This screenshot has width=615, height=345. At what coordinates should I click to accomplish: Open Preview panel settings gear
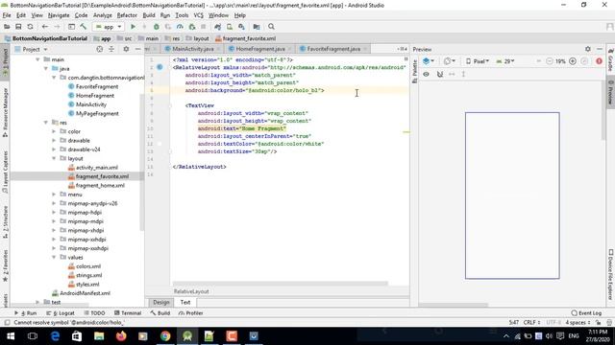tap(587, 49)
